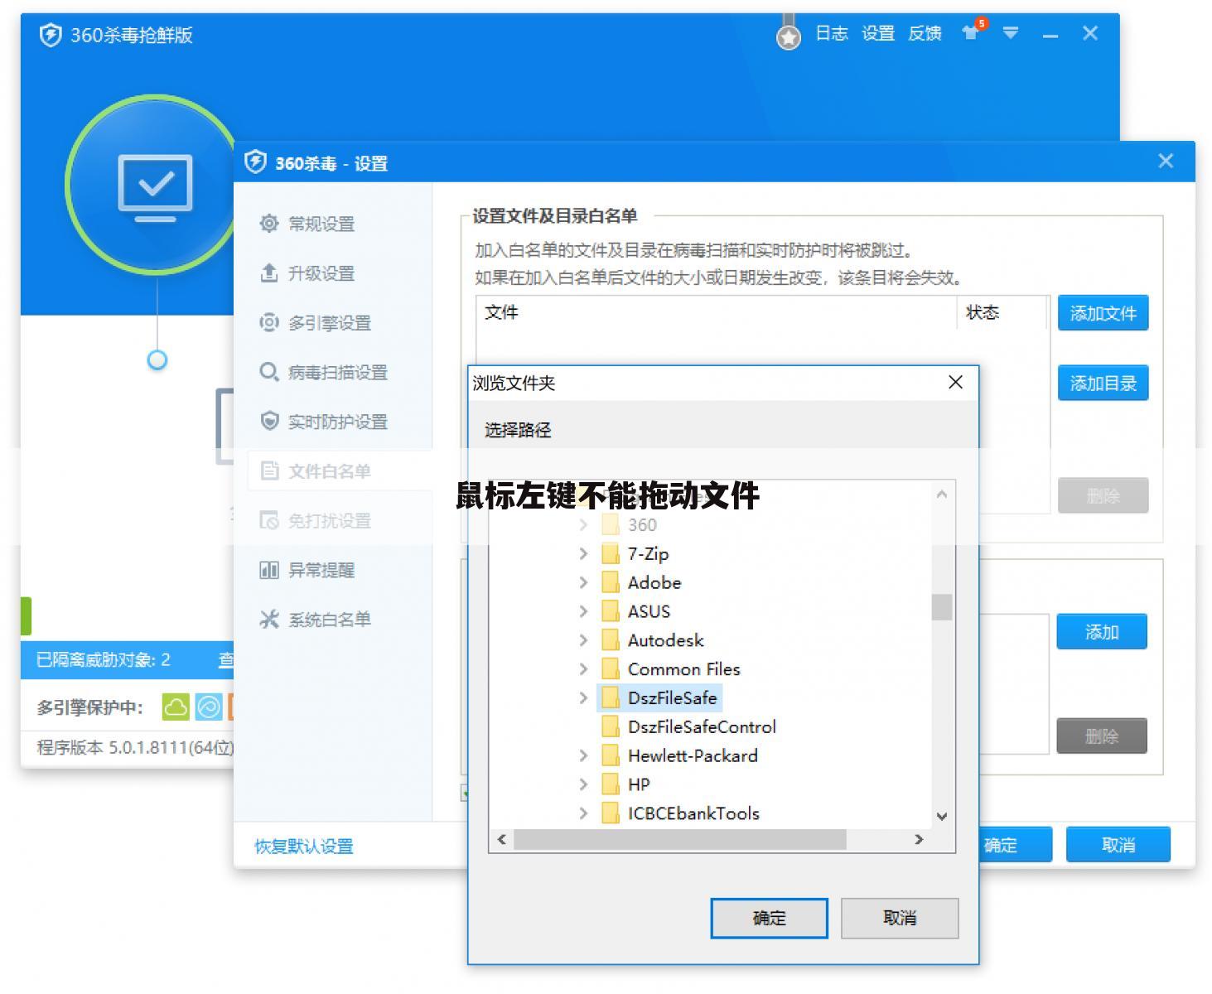The image size is (1212, 994).
Task: Select the ASUS folder
Action: pyautogui.click(x=635, y=611)
